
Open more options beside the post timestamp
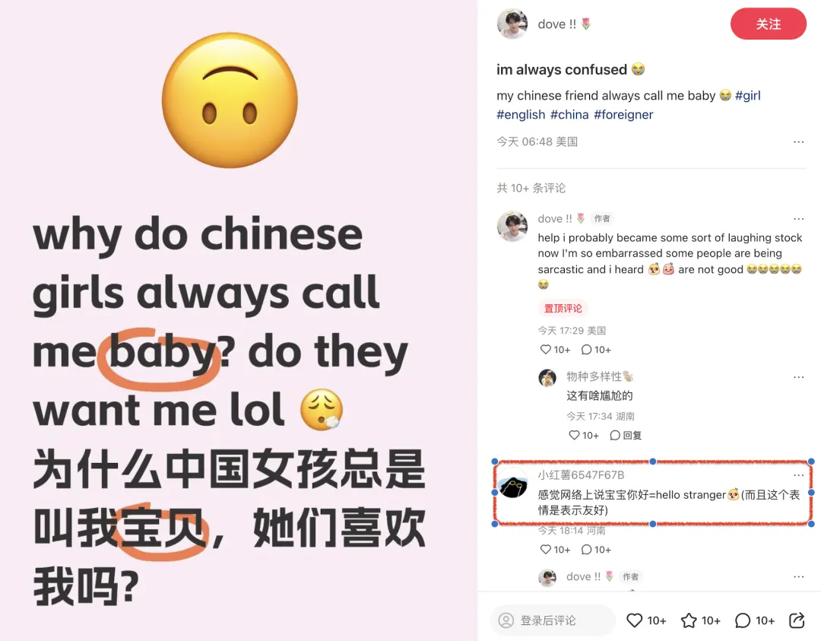coord(798,142)
